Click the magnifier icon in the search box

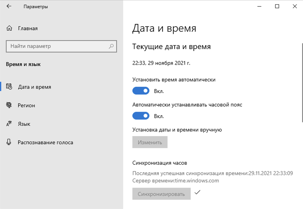111,46
